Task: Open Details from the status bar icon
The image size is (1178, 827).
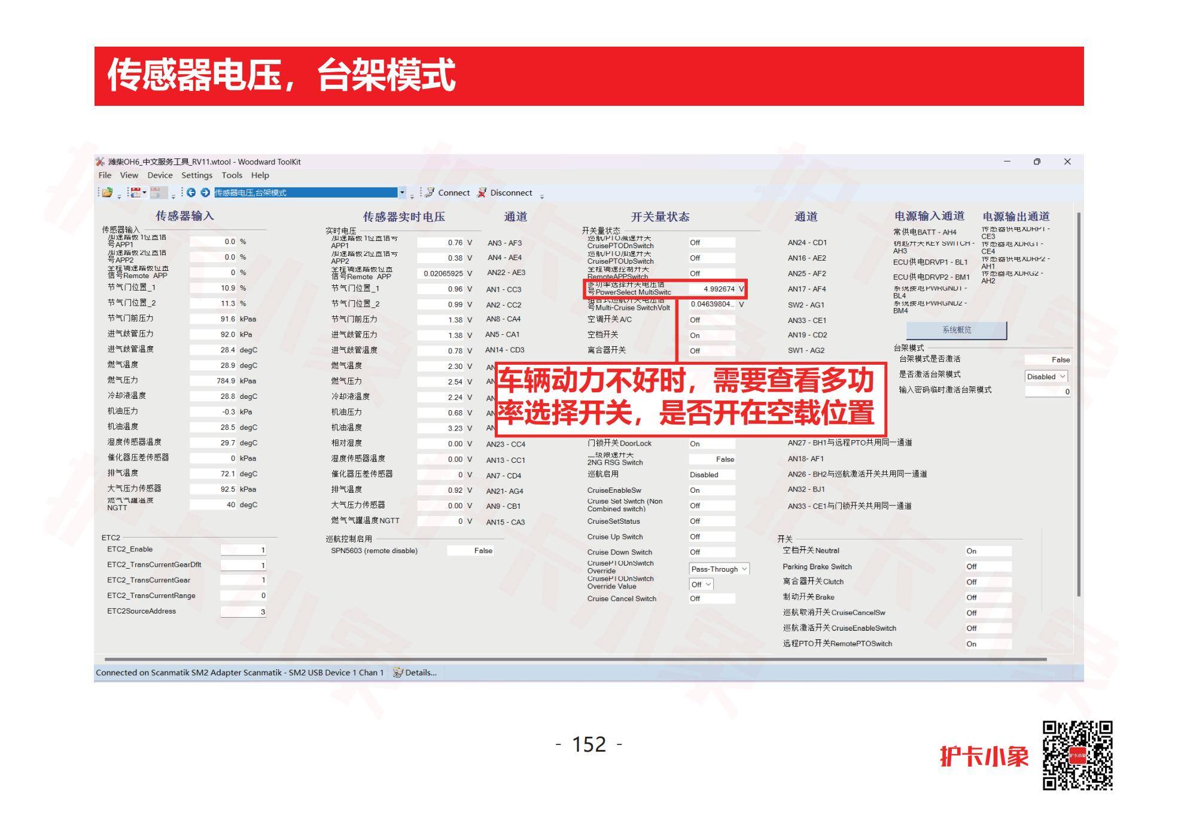Action: click(x=398, y=672)
